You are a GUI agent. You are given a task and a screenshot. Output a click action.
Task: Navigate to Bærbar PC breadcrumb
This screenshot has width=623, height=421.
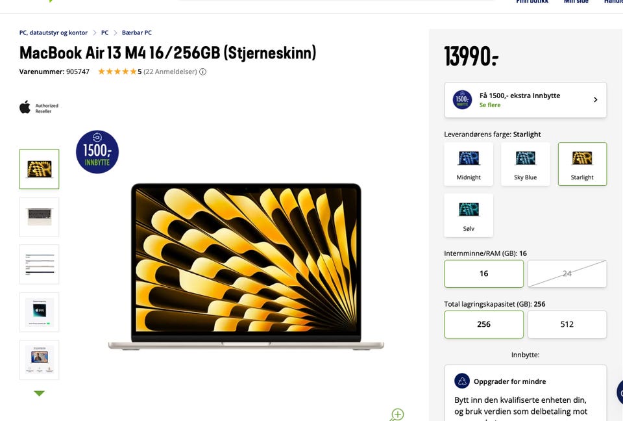pos(137,32)
